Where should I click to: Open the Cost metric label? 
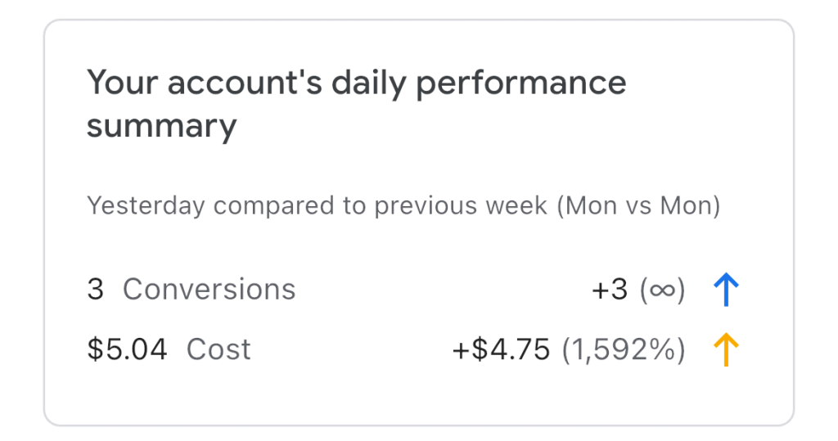pos(219,350)
